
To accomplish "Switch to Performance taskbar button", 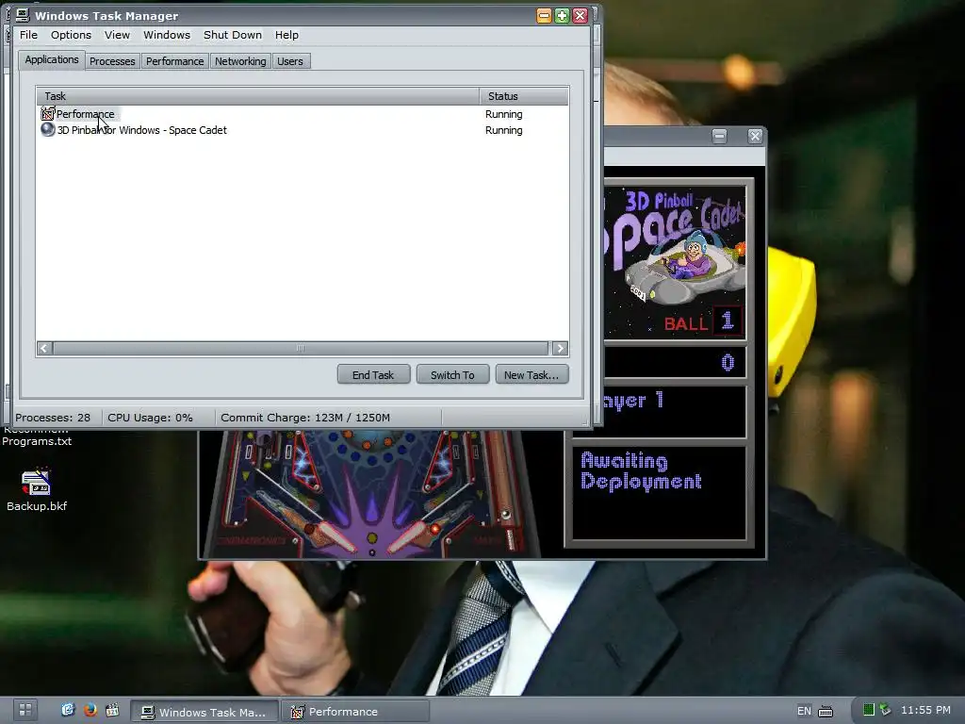I will point(355,711).
